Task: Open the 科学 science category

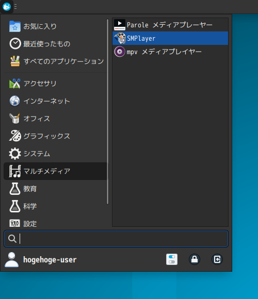Action: [x=55, y=206]
